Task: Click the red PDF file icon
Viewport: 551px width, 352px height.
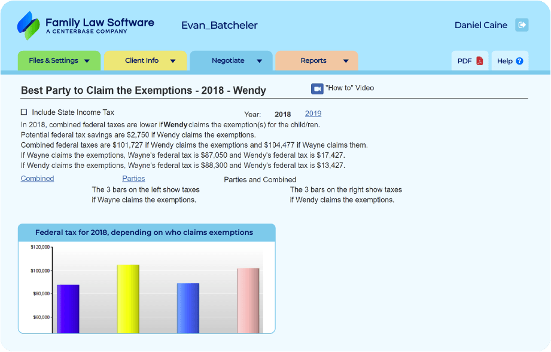Action: pos(480,61)
